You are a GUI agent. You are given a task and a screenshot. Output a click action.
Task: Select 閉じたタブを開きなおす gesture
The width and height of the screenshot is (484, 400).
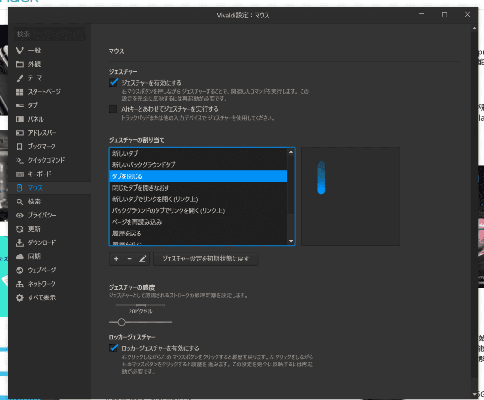[x=198, y=188]
